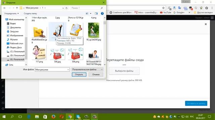Click the РУС language indicator
This screenshot has height=120, width=215.
pyautogui.click(x=192, y=117)
